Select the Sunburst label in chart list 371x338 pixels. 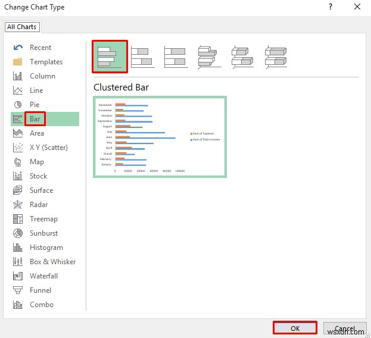[x=44, y=233]
